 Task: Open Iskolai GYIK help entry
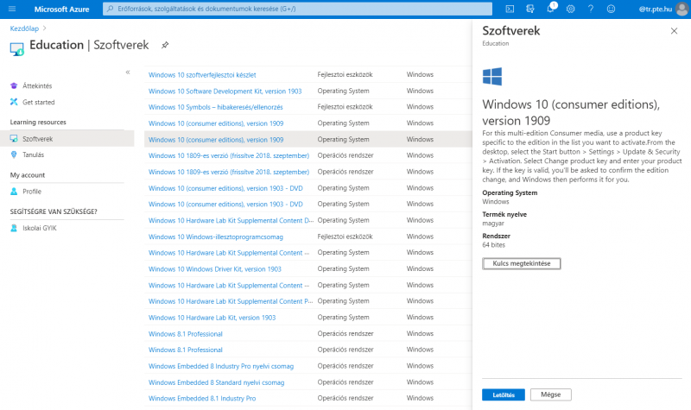40,228
